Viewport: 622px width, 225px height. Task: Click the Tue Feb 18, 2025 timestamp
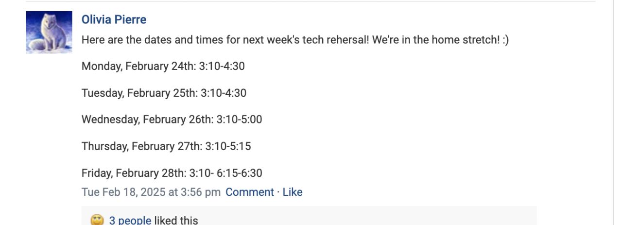[x=151, y=192]
